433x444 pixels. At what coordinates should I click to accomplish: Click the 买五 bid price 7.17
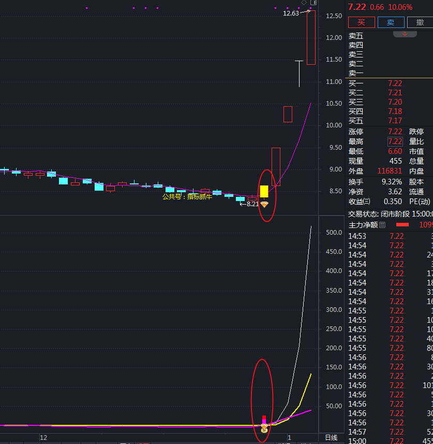pyautogui.click(x=395, y=121)
